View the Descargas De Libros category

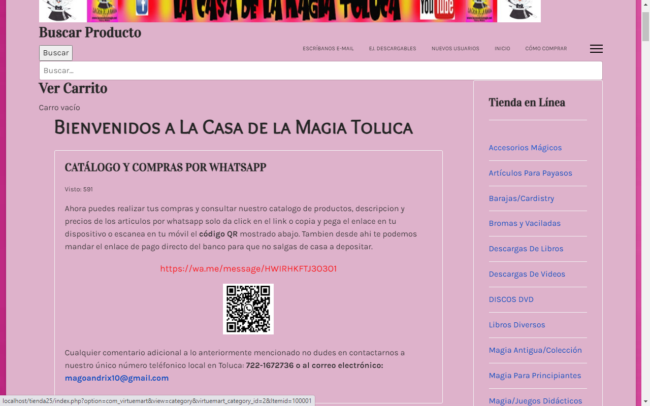tap(526, 249)
